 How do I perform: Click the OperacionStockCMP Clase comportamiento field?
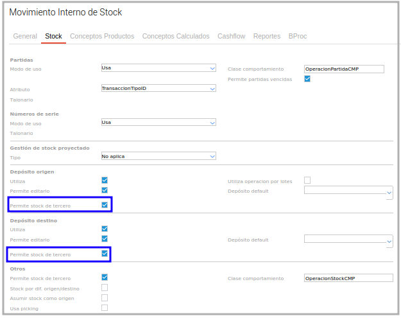348,278
